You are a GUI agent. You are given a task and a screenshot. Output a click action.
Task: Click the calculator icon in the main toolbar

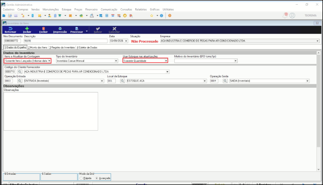(107, 16)
